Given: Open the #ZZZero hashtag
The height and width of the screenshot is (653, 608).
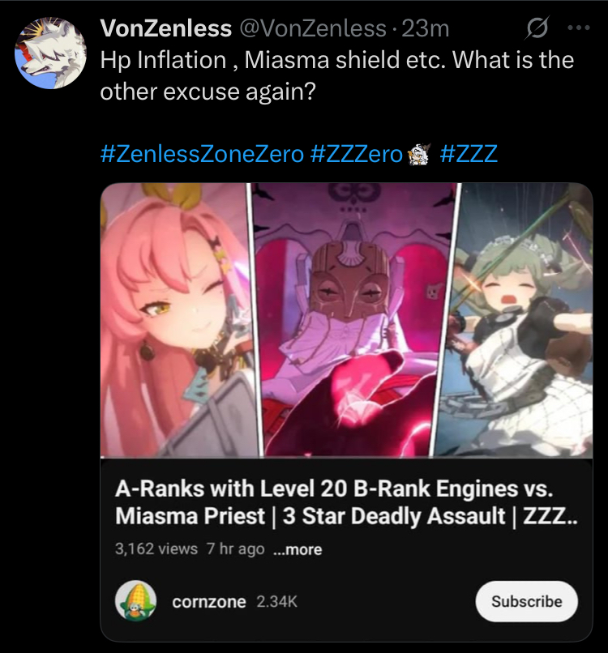Looking at the screenshot, I should click(357, 154).
